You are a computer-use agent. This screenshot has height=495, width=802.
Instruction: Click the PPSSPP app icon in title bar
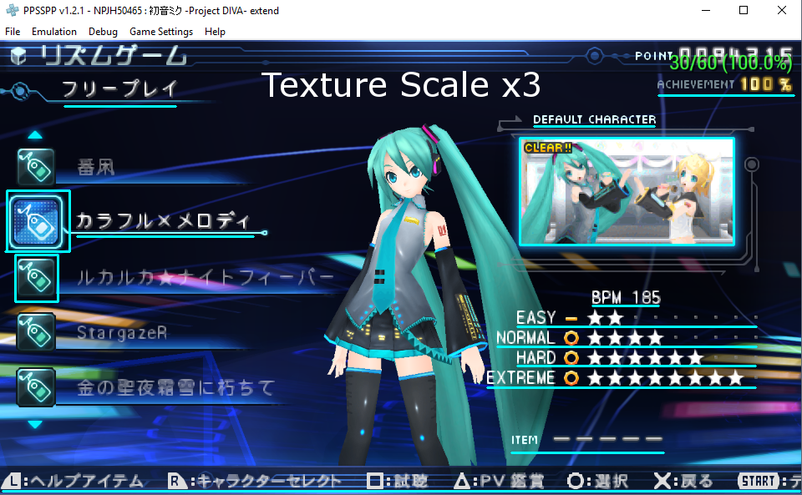coord(11,11)
